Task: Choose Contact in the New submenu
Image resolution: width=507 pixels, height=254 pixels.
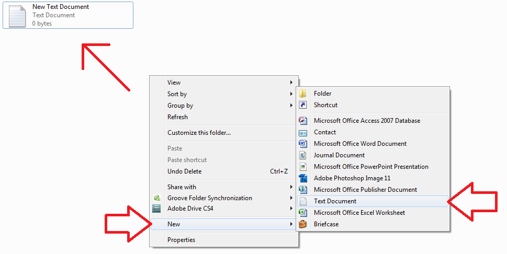Action: click(x=373, y=132)
